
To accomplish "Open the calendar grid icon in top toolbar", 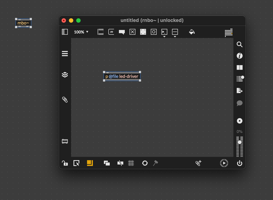I will coord(229,33).
